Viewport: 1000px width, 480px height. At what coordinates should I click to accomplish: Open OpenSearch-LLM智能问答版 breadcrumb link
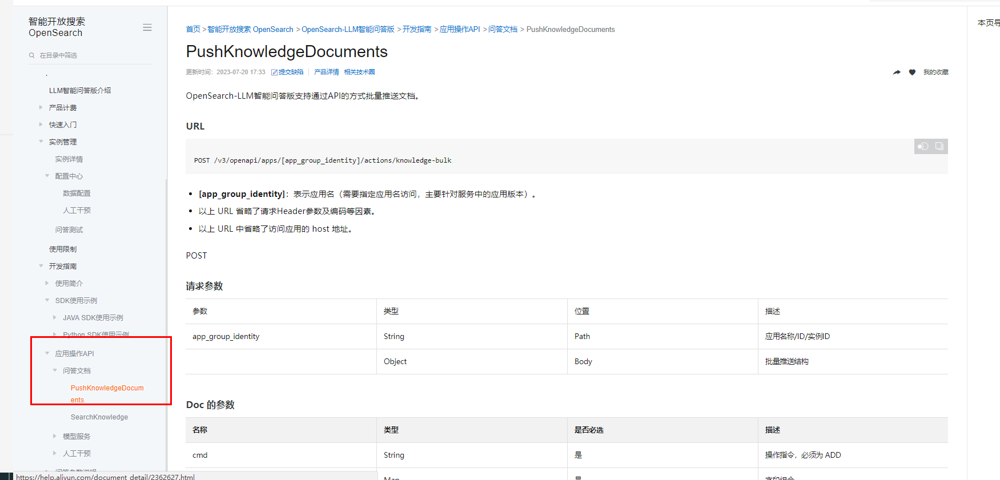point(348,29)
